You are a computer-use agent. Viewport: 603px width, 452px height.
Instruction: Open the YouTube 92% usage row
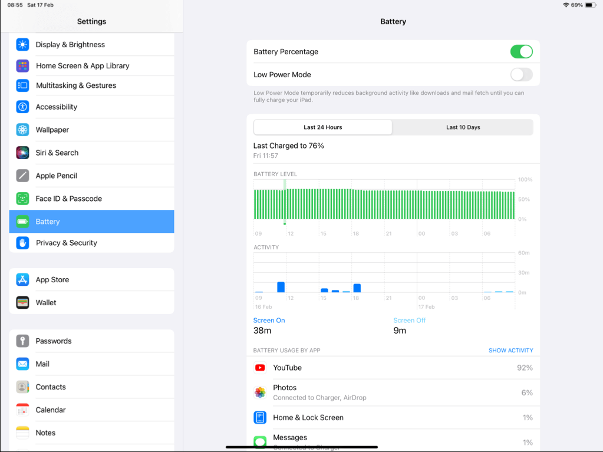pyautogui.click(x=393, y=368)
